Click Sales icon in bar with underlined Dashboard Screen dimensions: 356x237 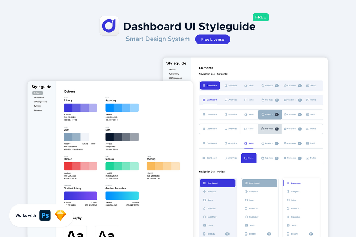246,100
